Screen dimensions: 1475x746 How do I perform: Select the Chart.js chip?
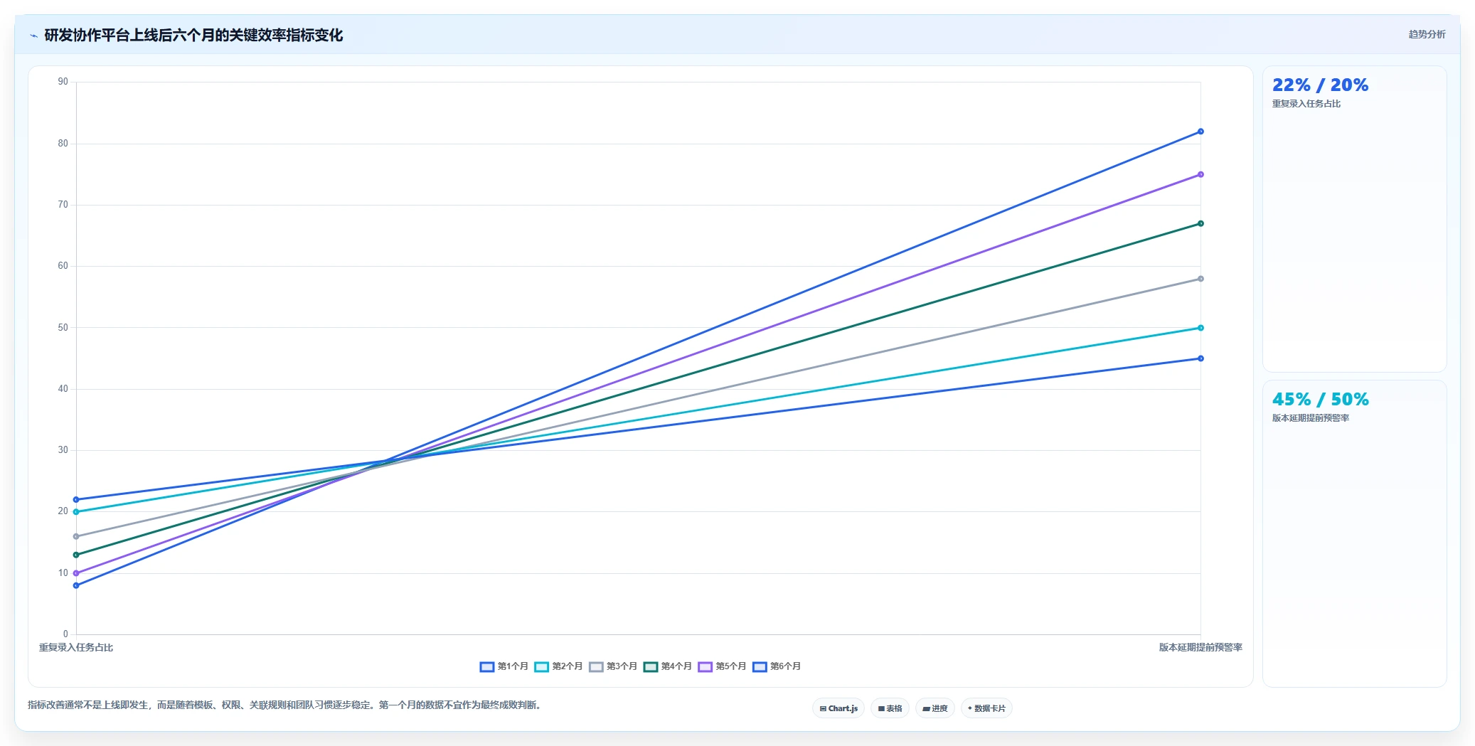point(838,708)
